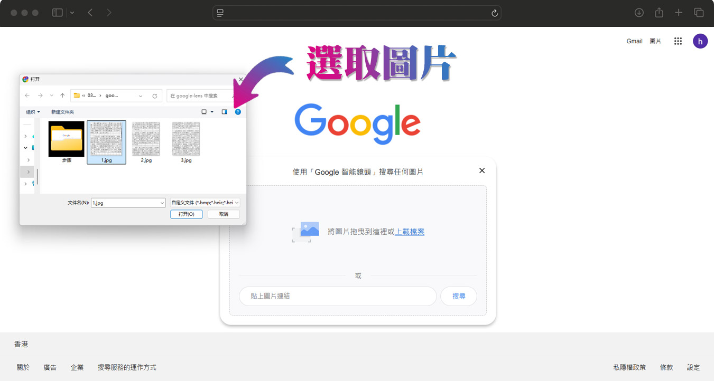714x381 pixels.
Task: Show the browser tab overview
Action: coord(699,13)
